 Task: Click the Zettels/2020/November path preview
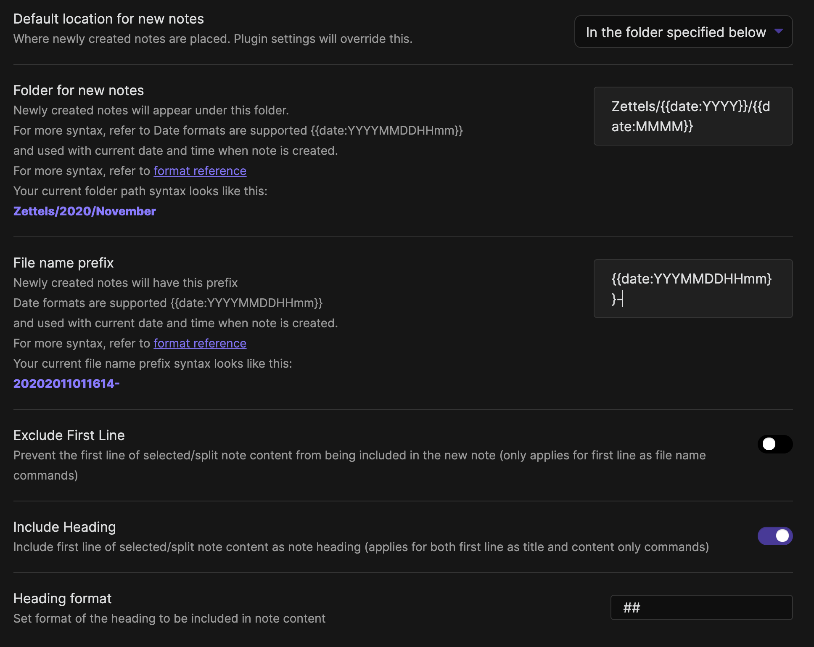(x=85, y=211)
